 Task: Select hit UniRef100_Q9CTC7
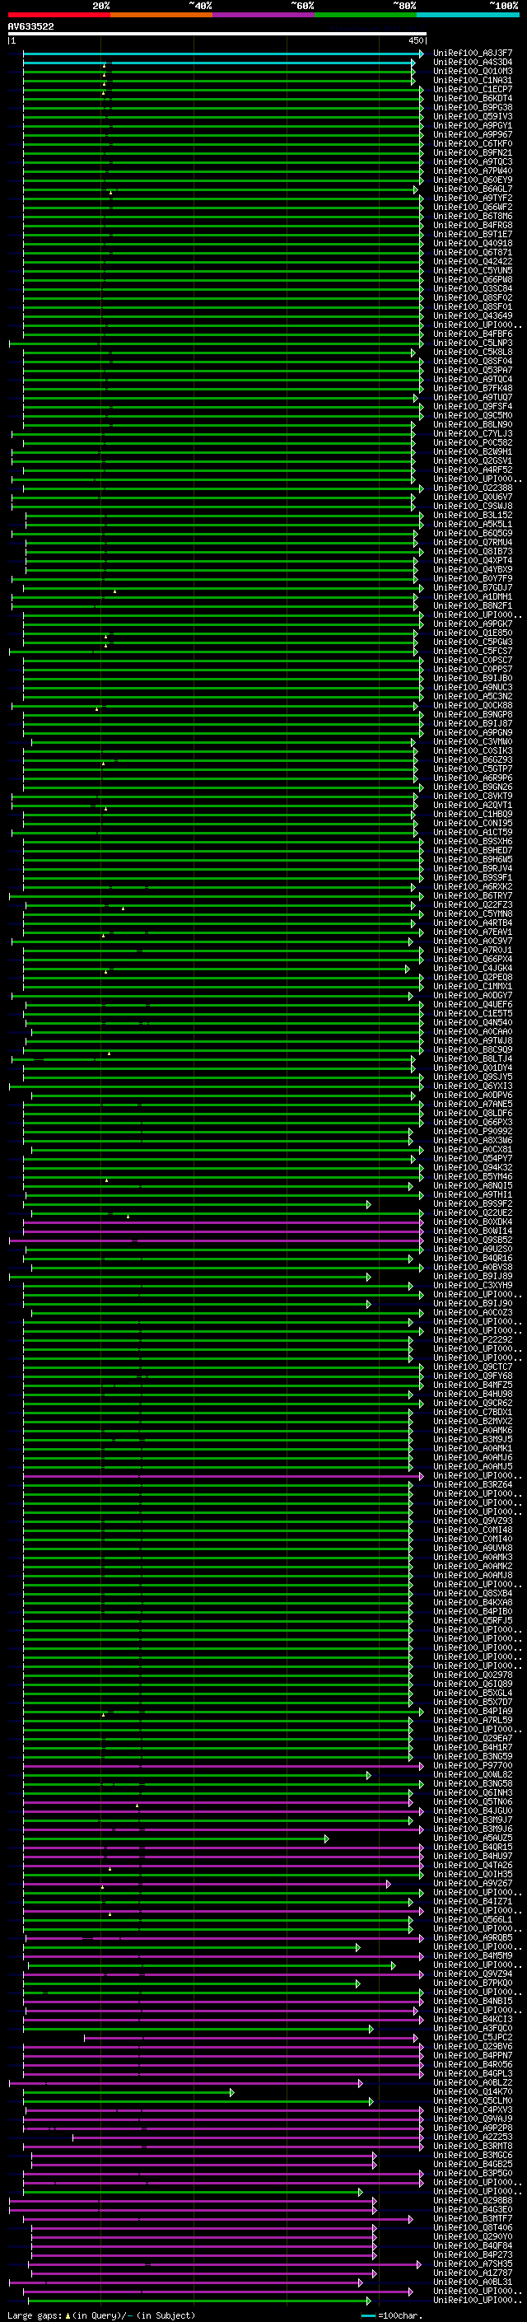pyautogui.click(x=473, y=1367)
